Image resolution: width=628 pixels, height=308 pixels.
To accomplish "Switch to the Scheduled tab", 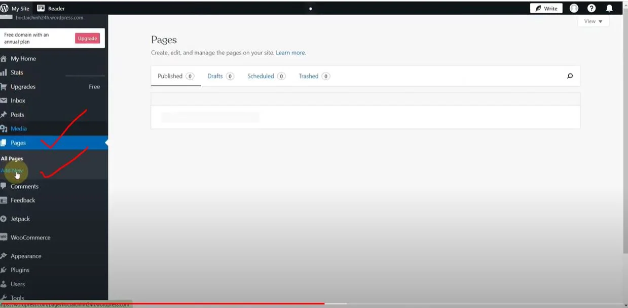I will tap(261, 76).
